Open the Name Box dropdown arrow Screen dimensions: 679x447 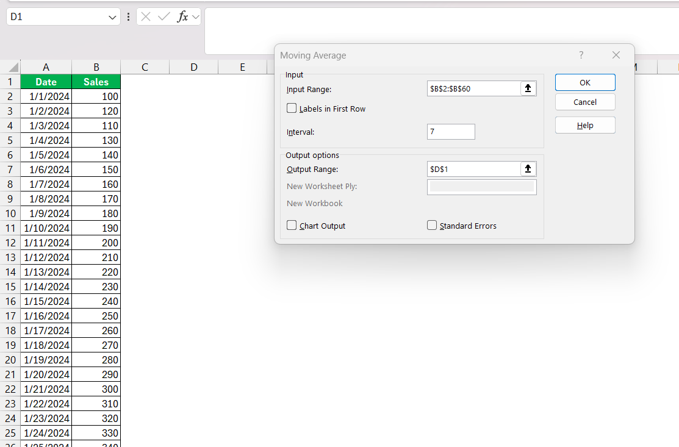(x=112, y=17)
